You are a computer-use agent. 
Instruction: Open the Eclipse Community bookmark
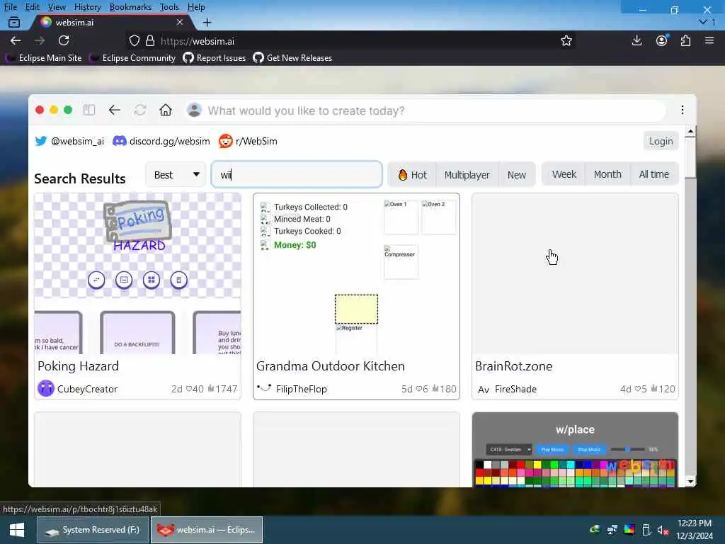pyautogui.click(x=132, y=58)
